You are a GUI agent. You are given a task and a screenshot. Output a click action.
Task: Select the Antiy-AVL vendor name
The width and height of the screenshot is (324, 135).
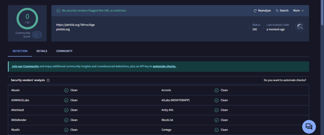(168, 110)
